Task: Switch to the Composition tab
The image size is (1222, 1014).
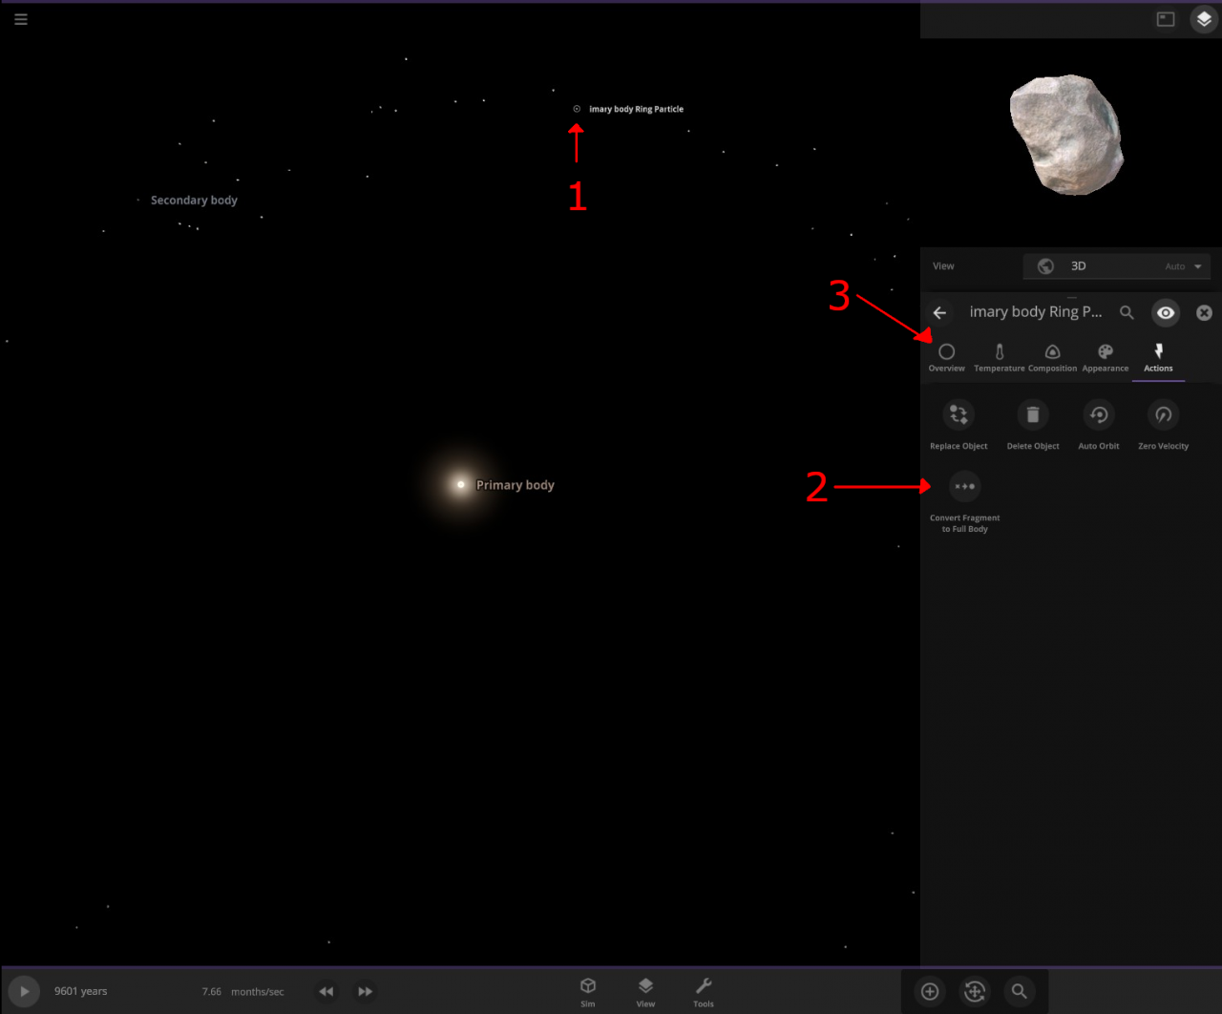Action: pyautogui.click(x=1052, y=357)
